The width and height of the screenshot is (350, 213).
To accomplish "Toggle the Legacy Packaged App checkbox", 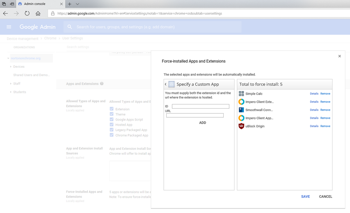I will tap(112, 130).
